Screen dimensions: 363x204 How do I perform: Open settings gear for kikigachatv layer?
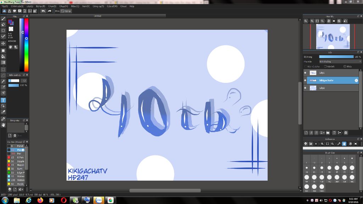[356, 80]
